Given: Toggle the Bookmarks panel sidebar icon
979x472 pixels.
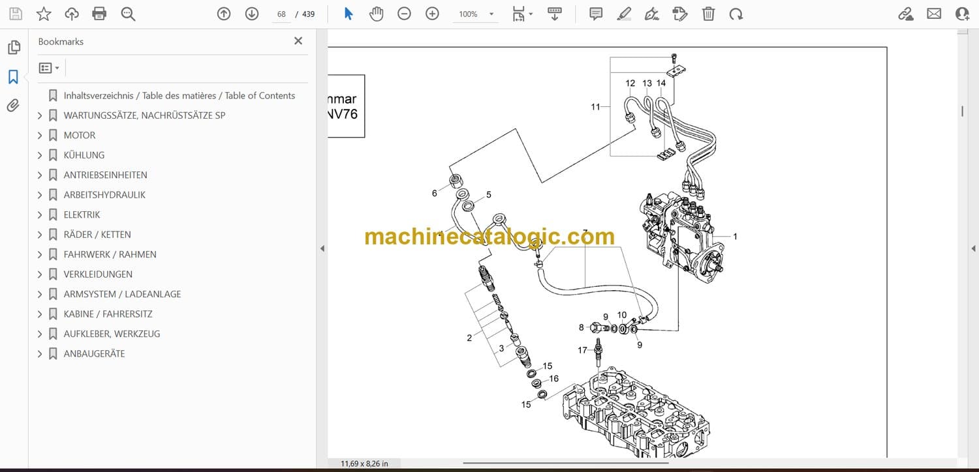Looking at the screenshot, I should (13, 77).
